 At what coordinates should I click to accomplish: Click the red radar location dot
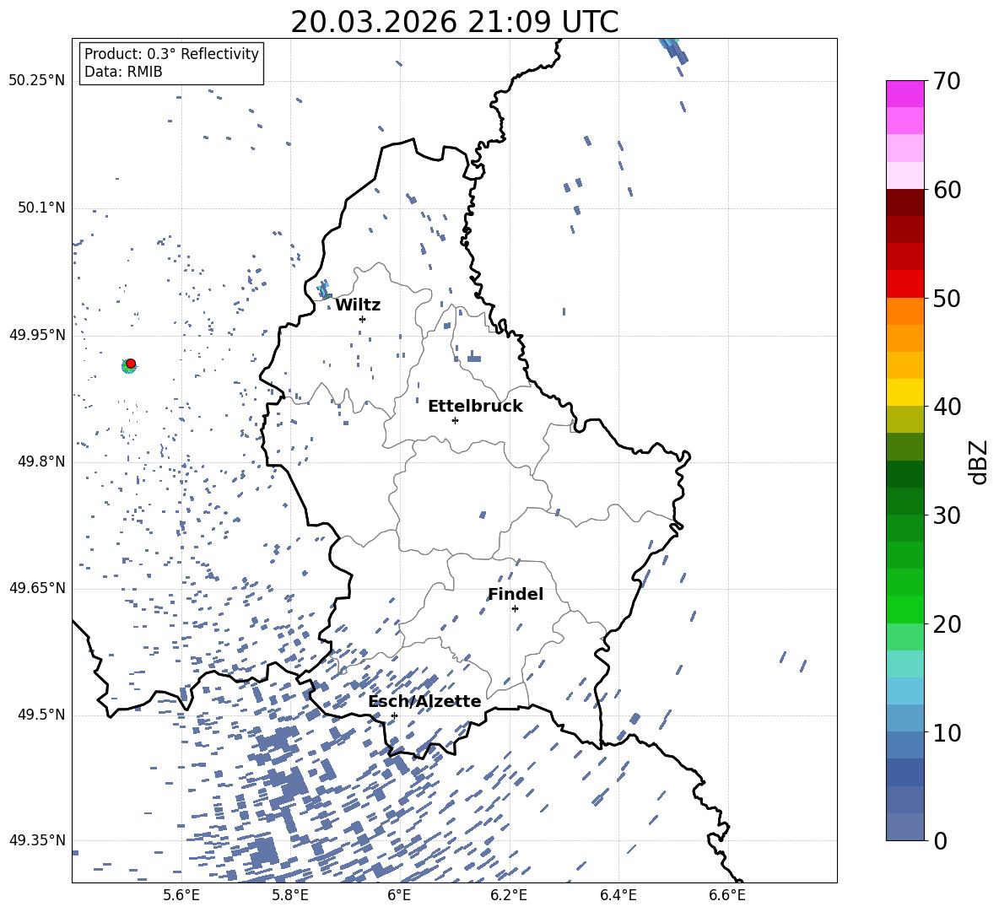(x=131, y=364)
